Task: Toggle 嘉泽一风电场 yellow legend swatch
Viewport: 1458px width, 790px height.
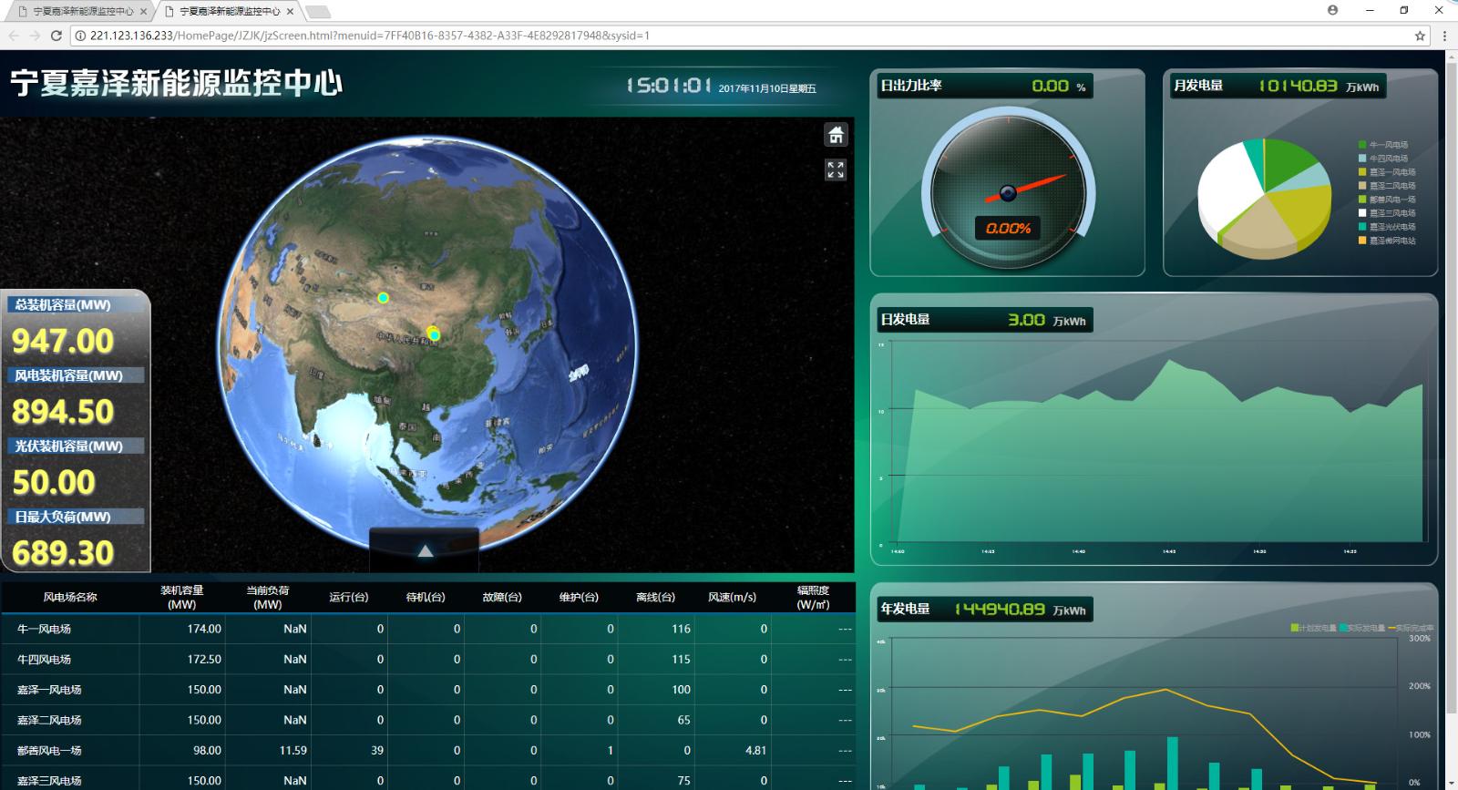Action: [x=1362, y=172]
